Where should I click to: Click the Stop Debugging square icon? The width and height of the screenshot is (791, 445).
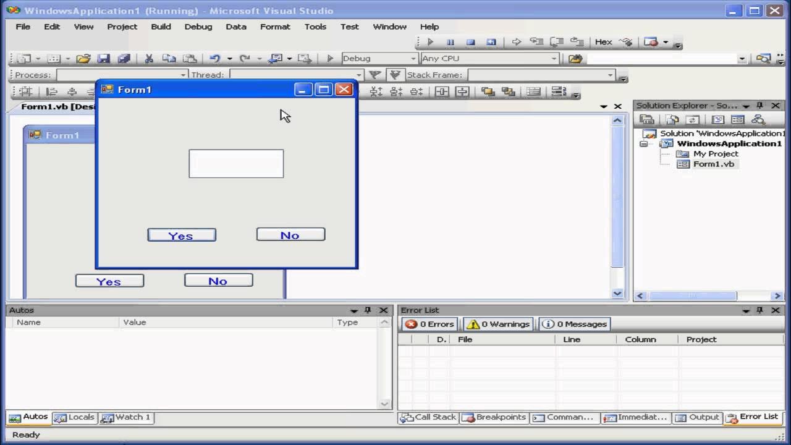(470, 42)
